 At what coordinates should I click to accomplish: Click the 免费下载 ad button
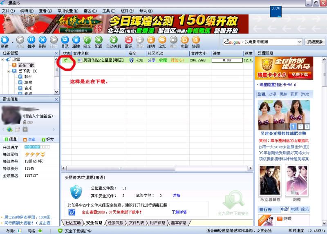(x=300, y=74)
